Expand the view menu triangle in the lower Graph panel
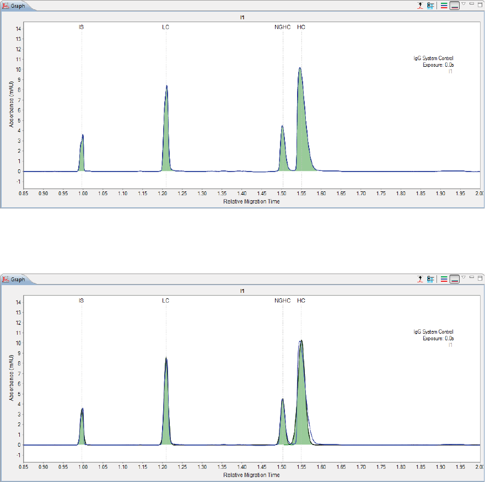This screenshot has width=485, height=482. 464,277
